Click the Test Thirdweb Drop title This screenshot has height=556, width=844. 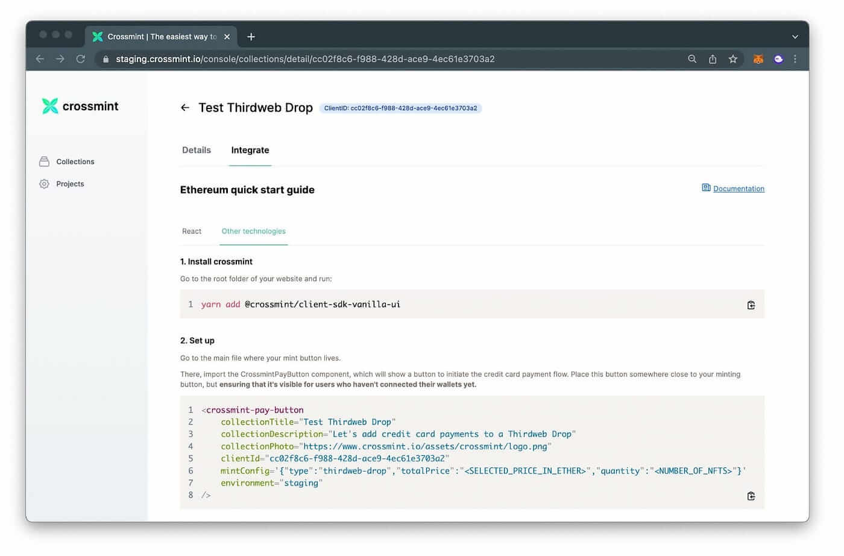click(256, 108)
